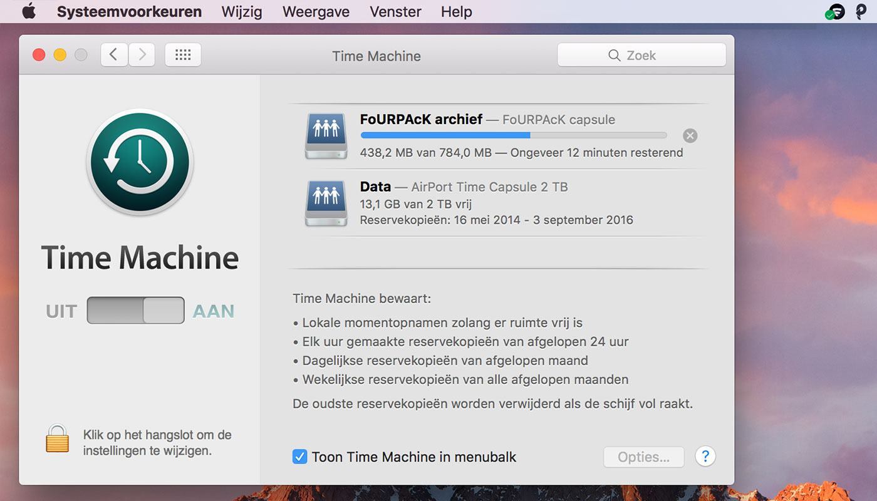Click the backup progress bar

pyautogui.click(x=514, y=135)
